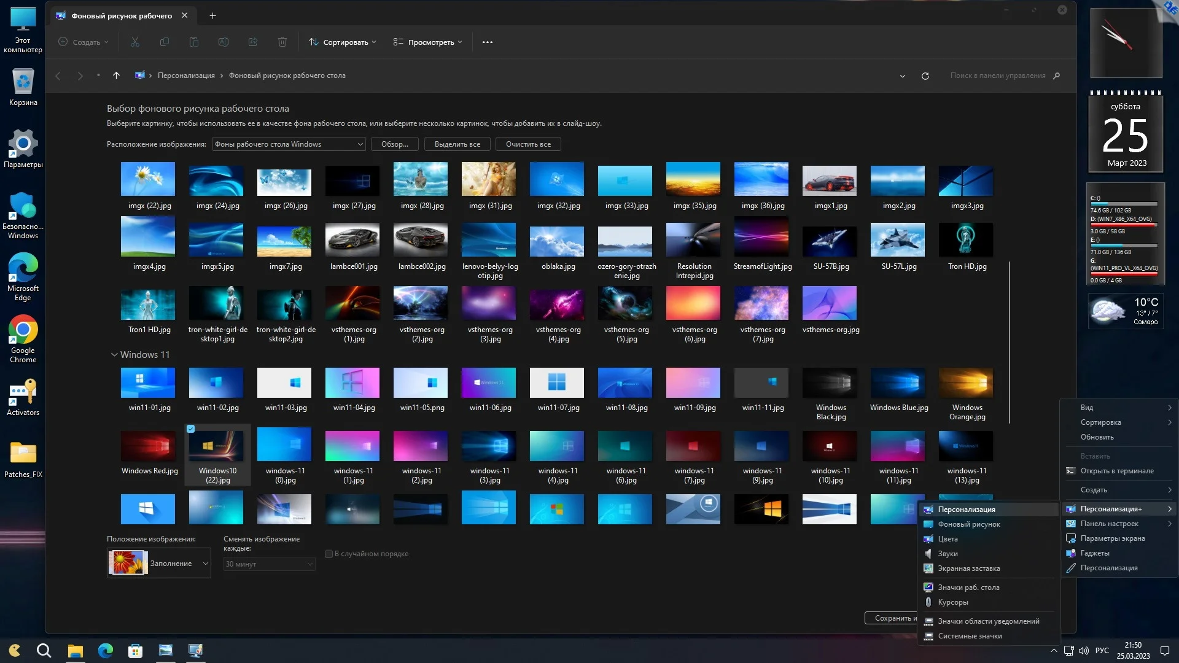The height and width of the screenshot is (663, 1179).
Task: Open Microsoft Edge from the taskbar
Action: click(x=106, y=650)
